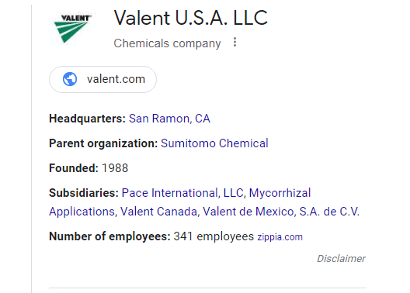Viewport: 410px width, 293px height.
Task: Open the Disclaimer link
Action: click(x=341, y=259)
